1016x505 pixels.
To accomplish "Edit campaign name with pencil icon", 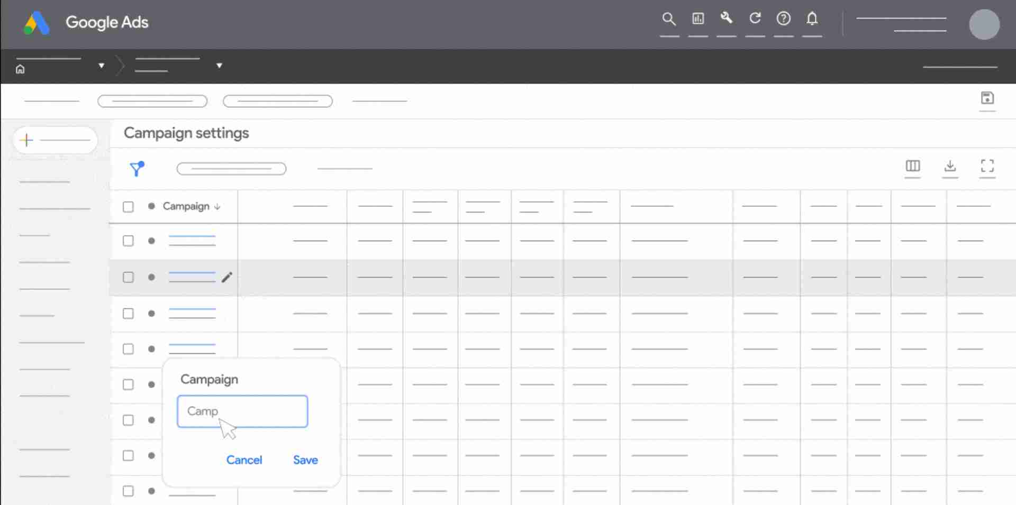I will [227, 277].
